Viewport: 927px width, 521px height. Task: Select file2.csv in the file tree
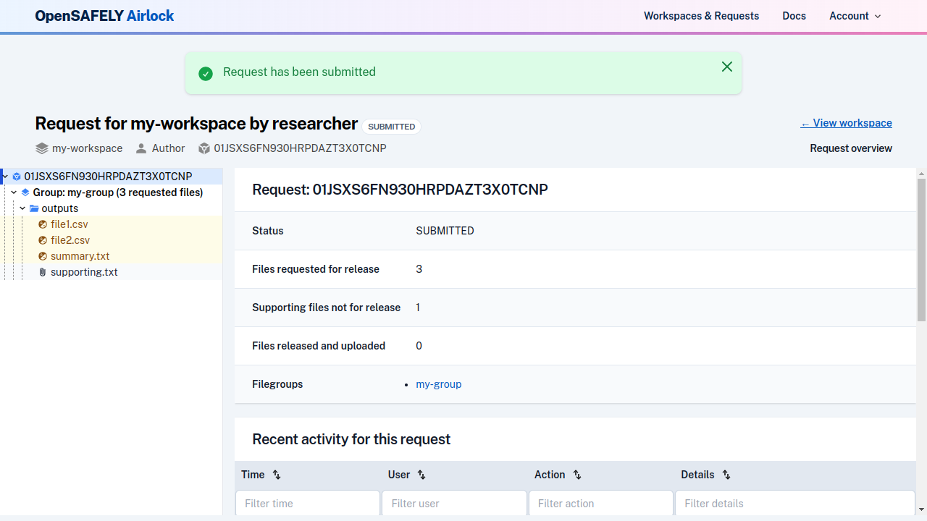tap(70, 240)
